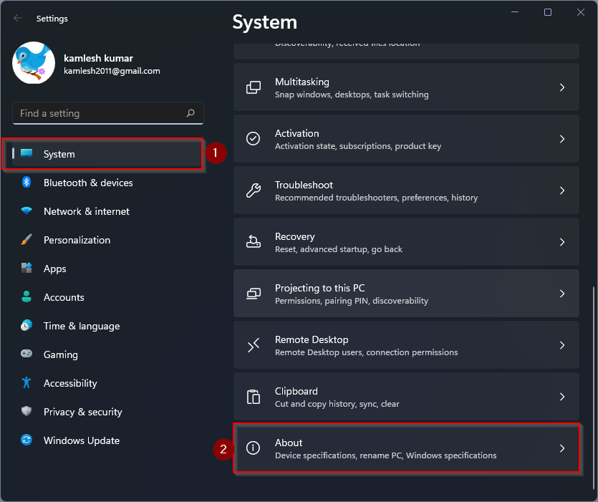Image resolution: width=598 pixels, height=502 pixels.
Task: Click the Network Wi-Fi icon in sidebar
Action: [26, 211]
